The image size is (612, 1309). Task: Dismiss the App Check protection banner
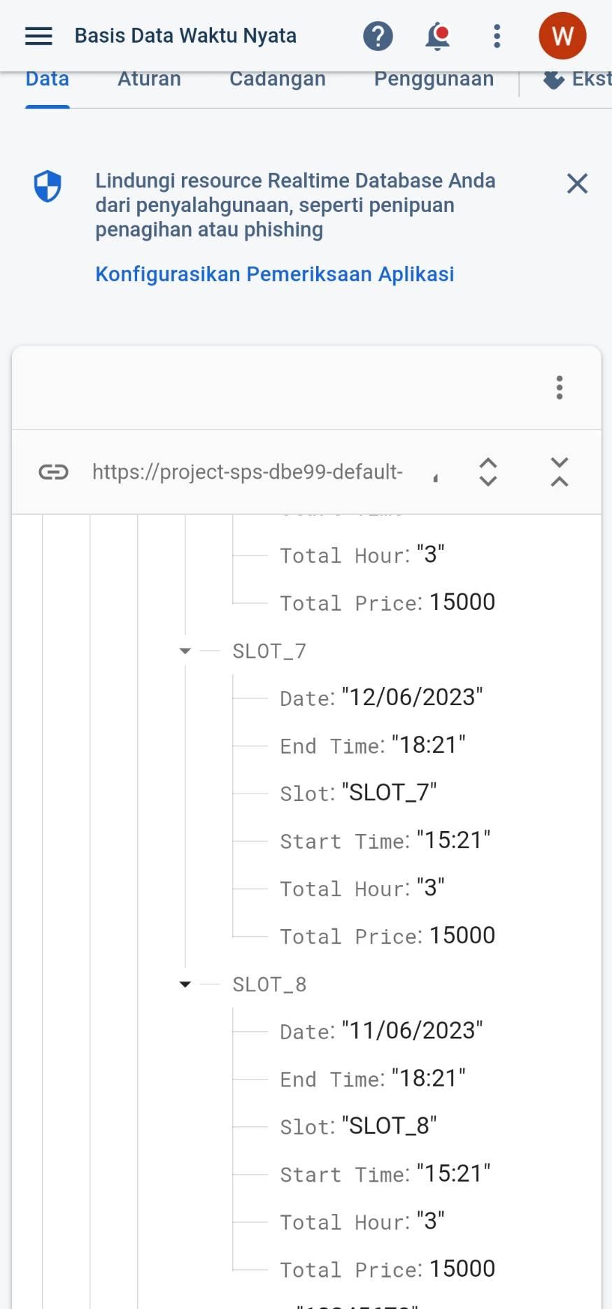click(x=577, y=183)
